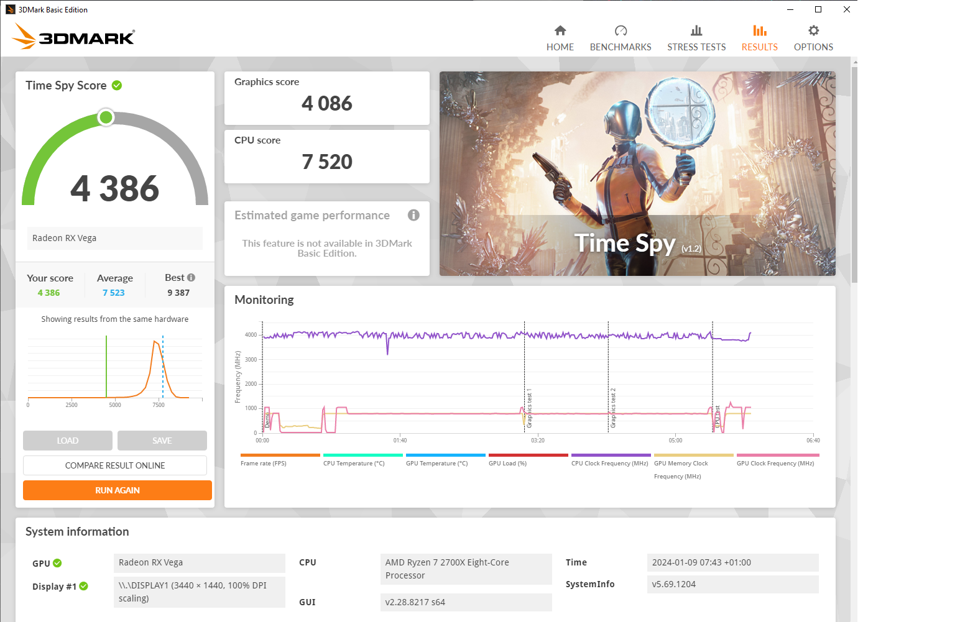Click the Time Spy Score validation checkmark
Viewport: 960px width, 622px height.
117,85
